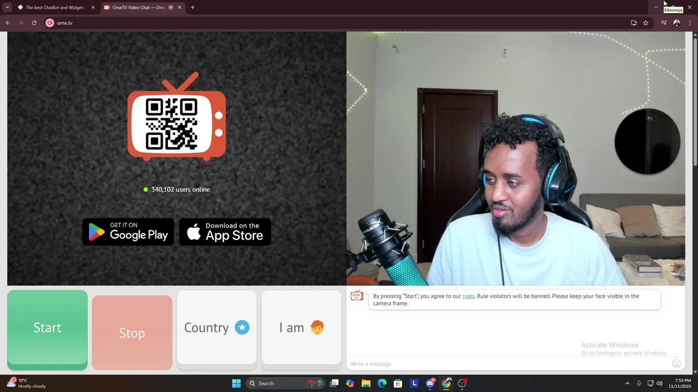Show hidden system tray icons
The width and height of the screenshot is (698, 392).
tap(627, 383)
